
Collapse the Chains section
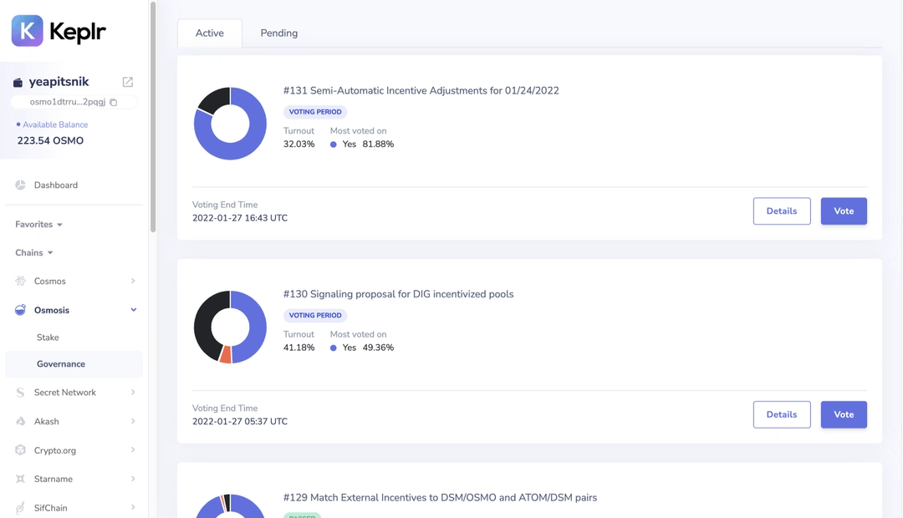(50, 253)
